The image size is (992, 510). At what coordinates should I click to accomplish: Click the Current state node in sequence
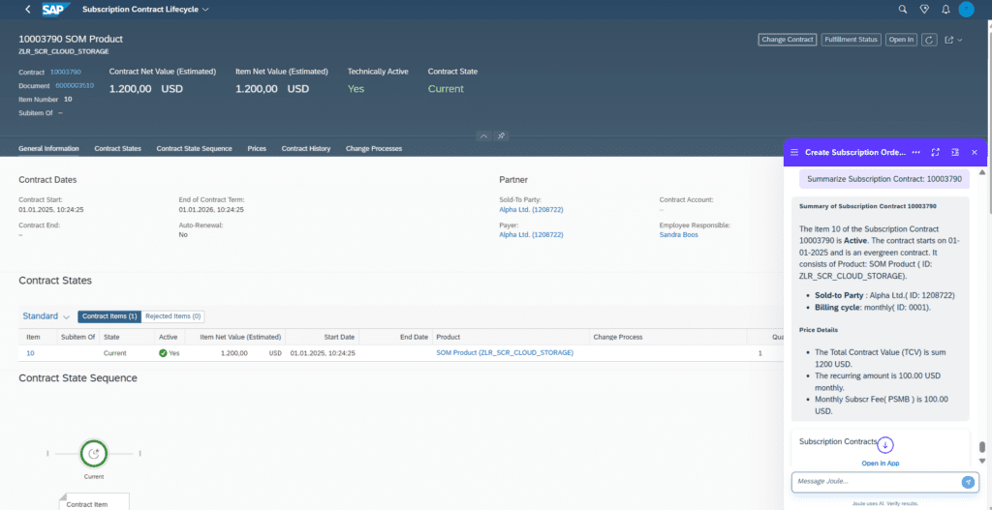click(x=94, y=453)
